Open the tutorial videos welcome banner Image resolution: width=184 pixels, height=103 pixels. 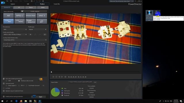[x=121, y=1]
